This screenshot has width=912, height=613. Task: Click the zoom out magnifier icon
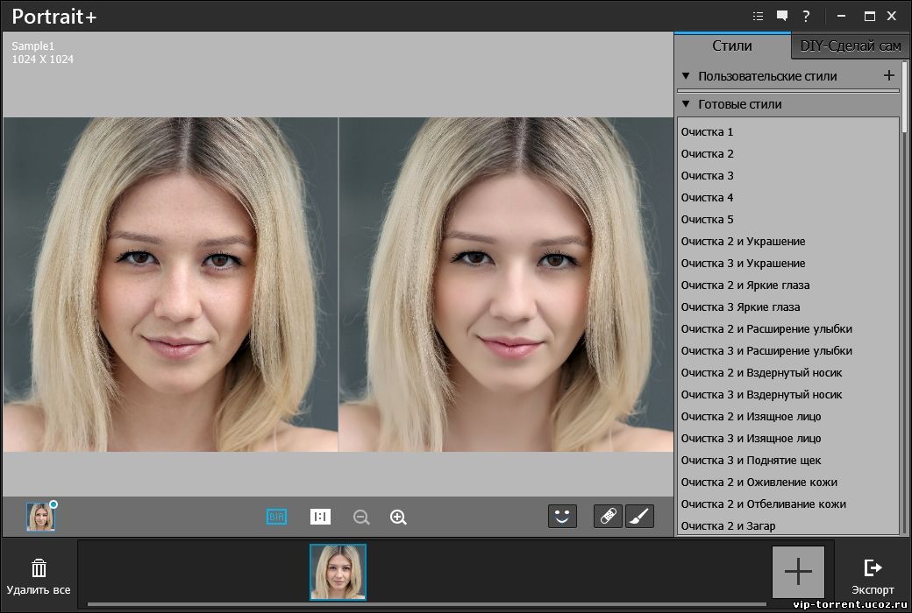point(361,518)
